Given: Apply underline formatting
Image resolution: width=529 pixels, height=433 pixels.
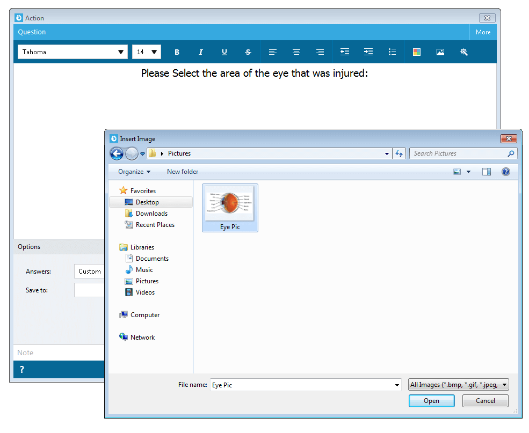Looking at the screenshot, I should click(x=224, y=52).
